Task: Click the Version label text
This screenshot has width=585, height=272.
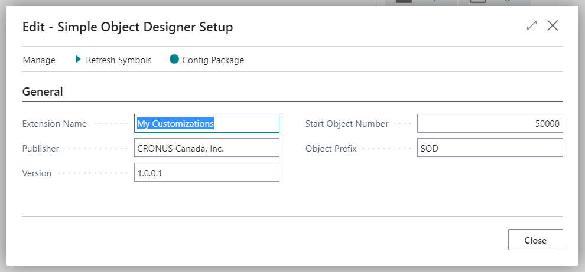Action: pyautogui.click(x=37, y=173)
